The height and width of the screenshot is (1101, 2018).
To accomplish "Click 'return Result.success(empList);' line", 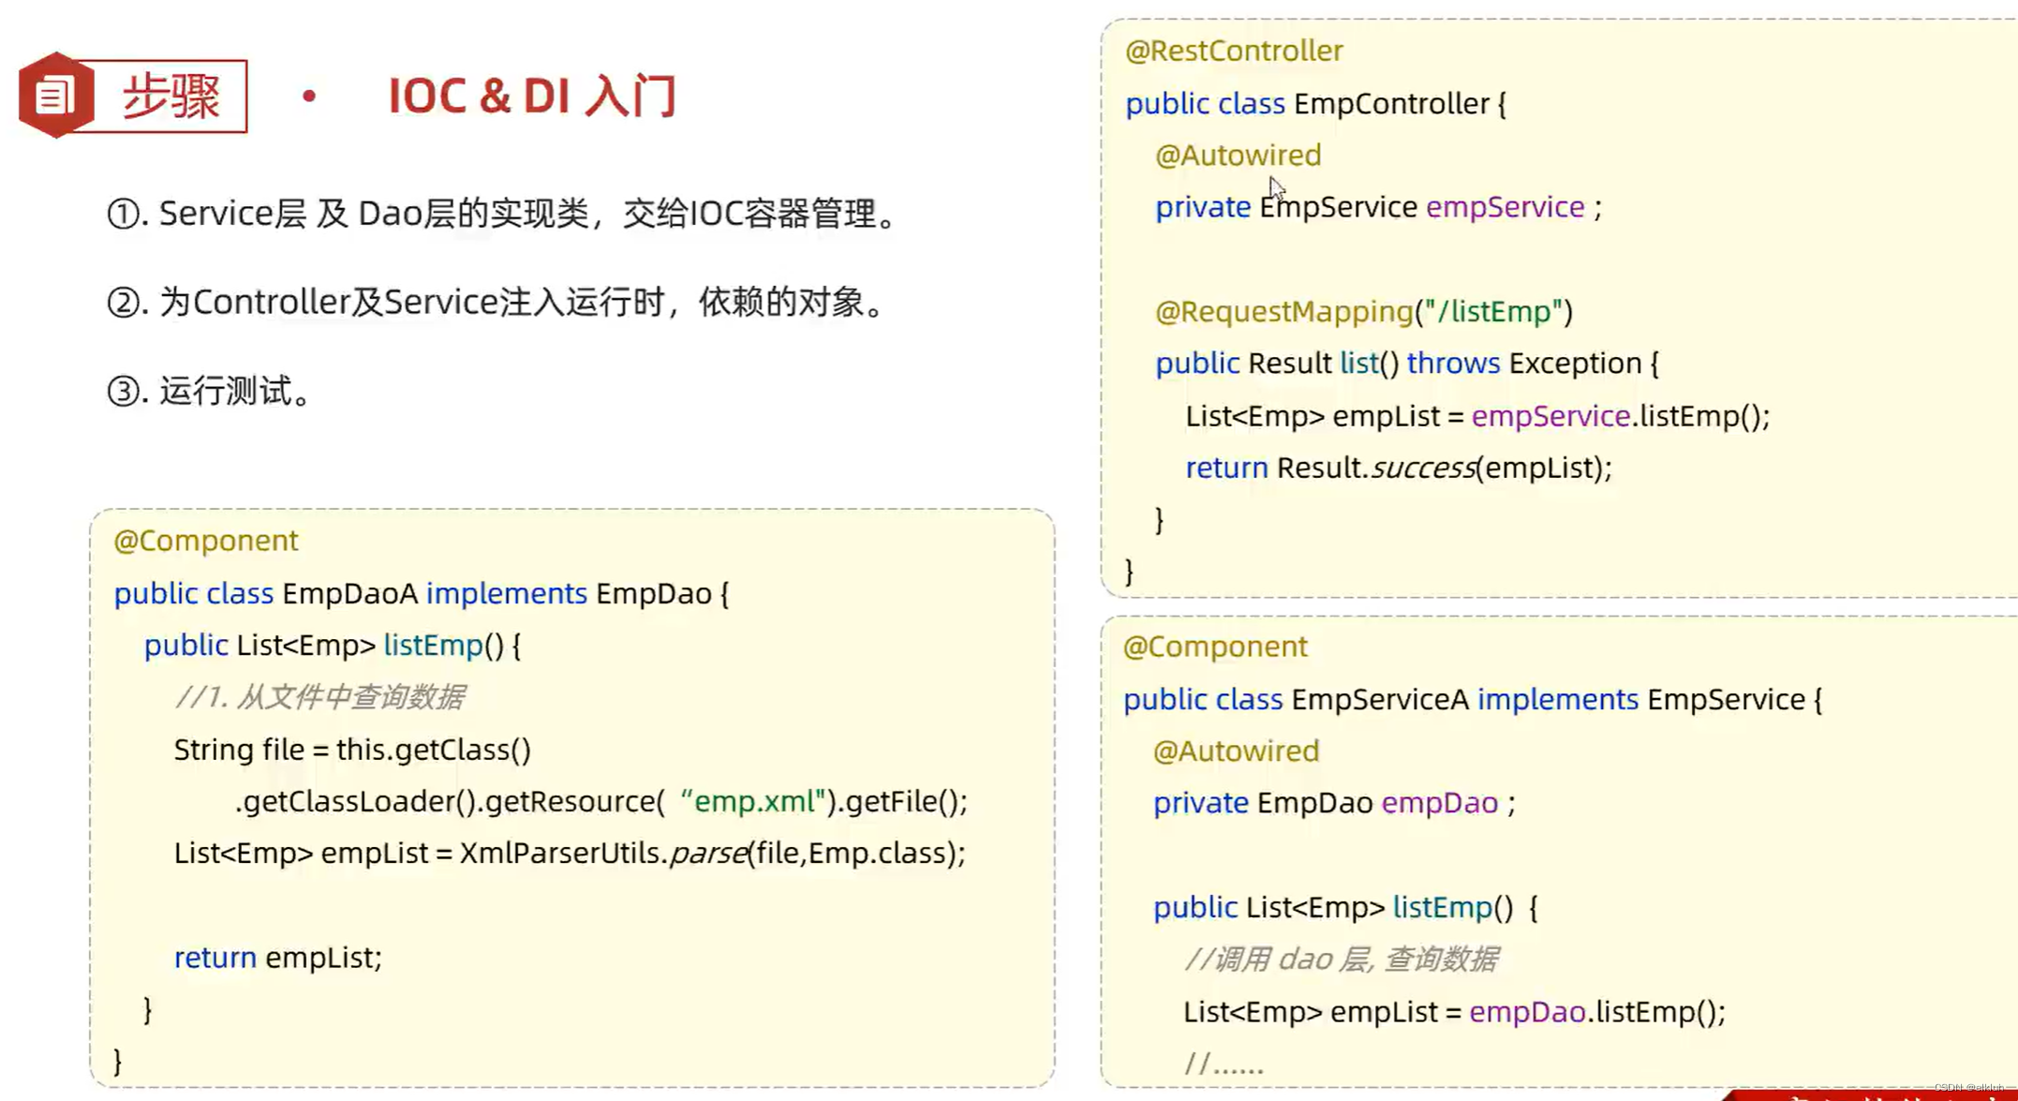I will click(1399, 468).
